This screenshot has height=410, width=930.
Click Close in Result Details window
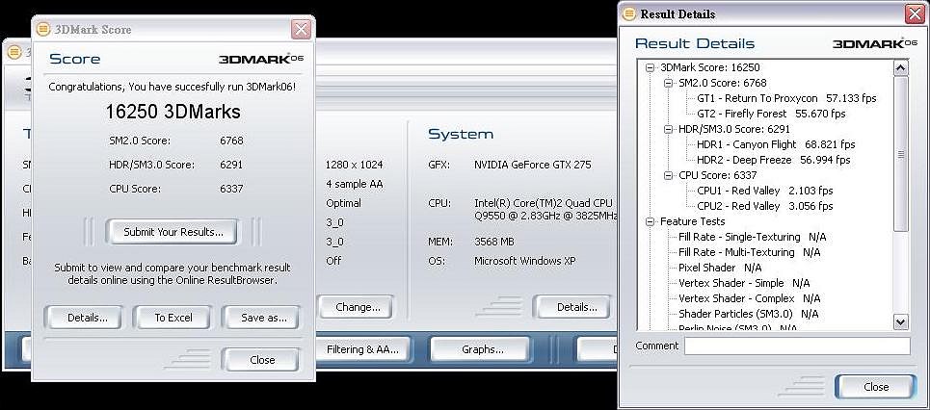pos(875,387)
